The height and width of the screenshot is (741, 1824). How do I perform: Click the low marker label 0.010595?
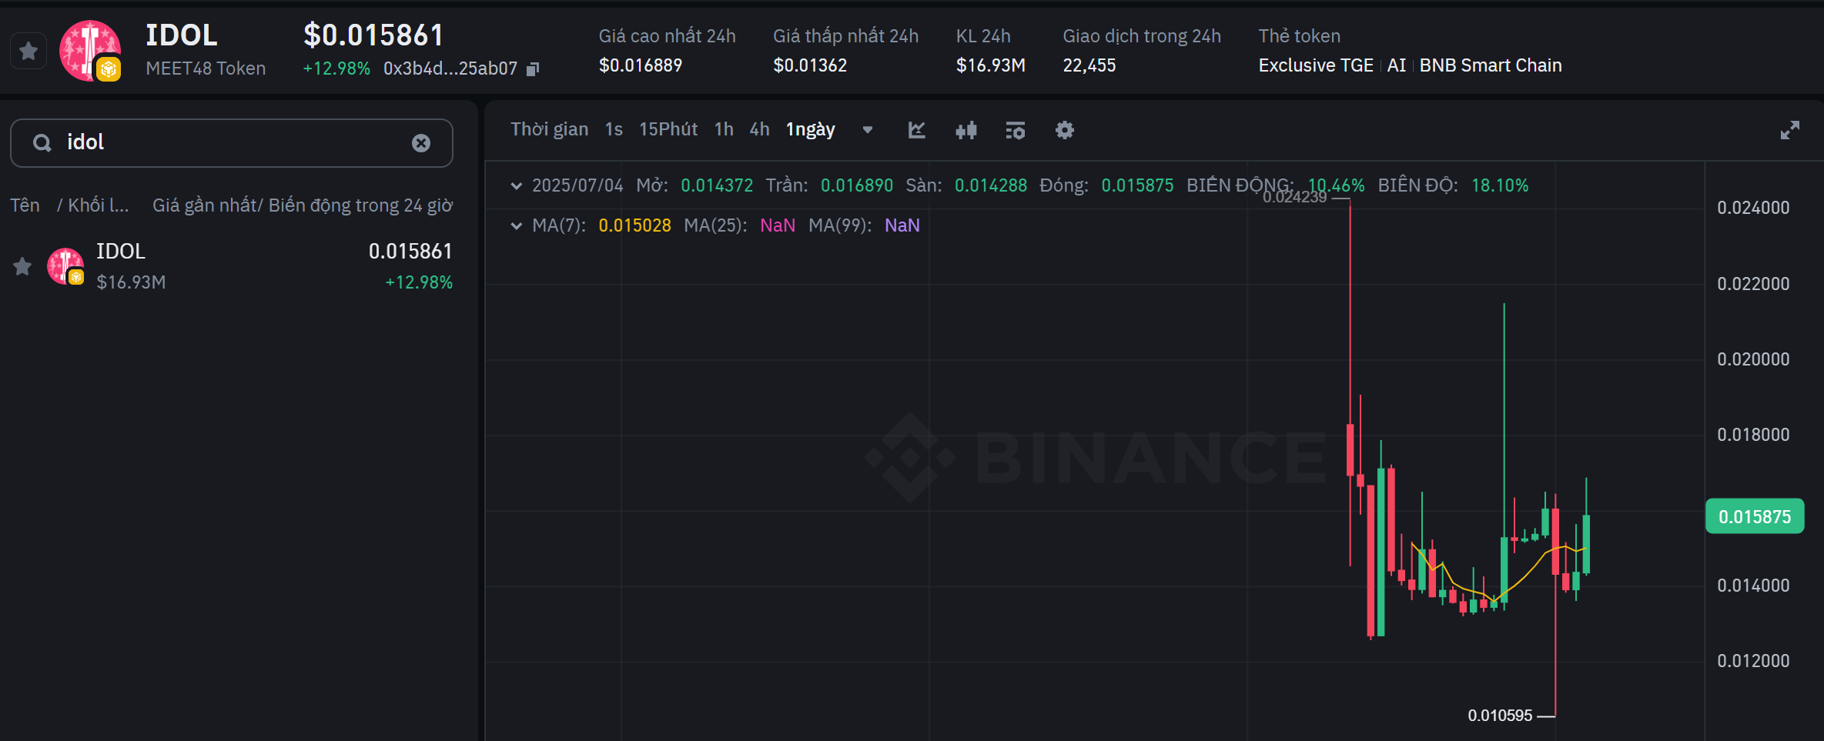tap(1500, 716)
